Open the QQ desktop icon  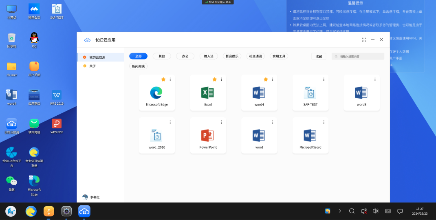(34, 40)
